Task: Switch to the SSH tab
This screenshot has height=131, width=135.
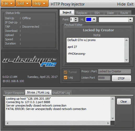Action: click(x=97, y=13)
